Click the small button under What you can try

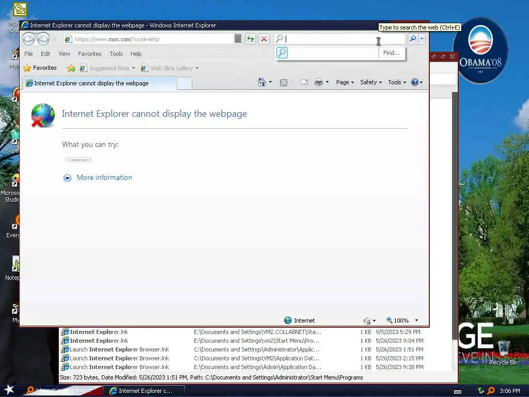79,160
